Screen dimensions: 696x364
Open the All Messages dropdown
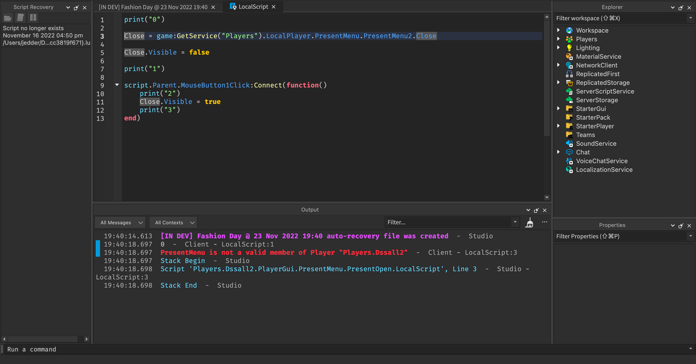(x=120, y=222)
